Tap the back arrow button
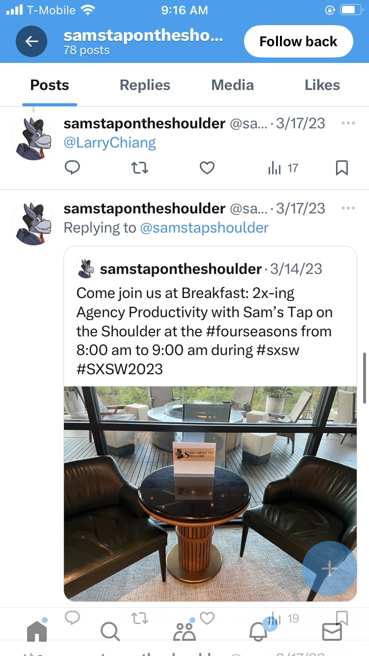The height and width of the screenshot is (656, 369). 31,41
